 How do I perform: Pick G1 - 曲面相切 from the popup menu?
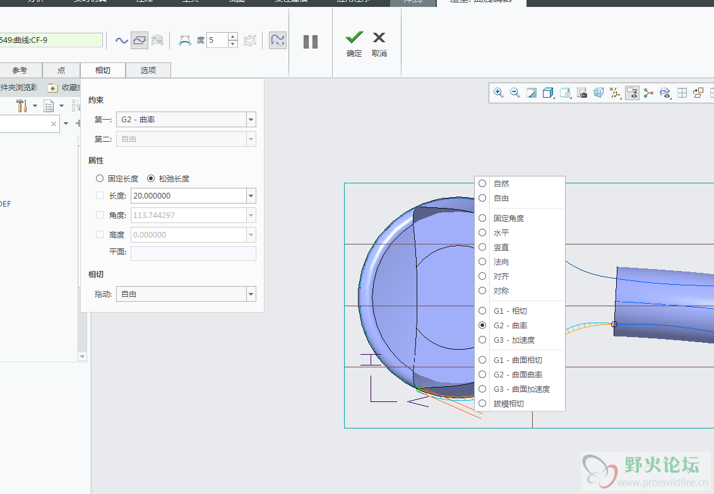point(520,360)
